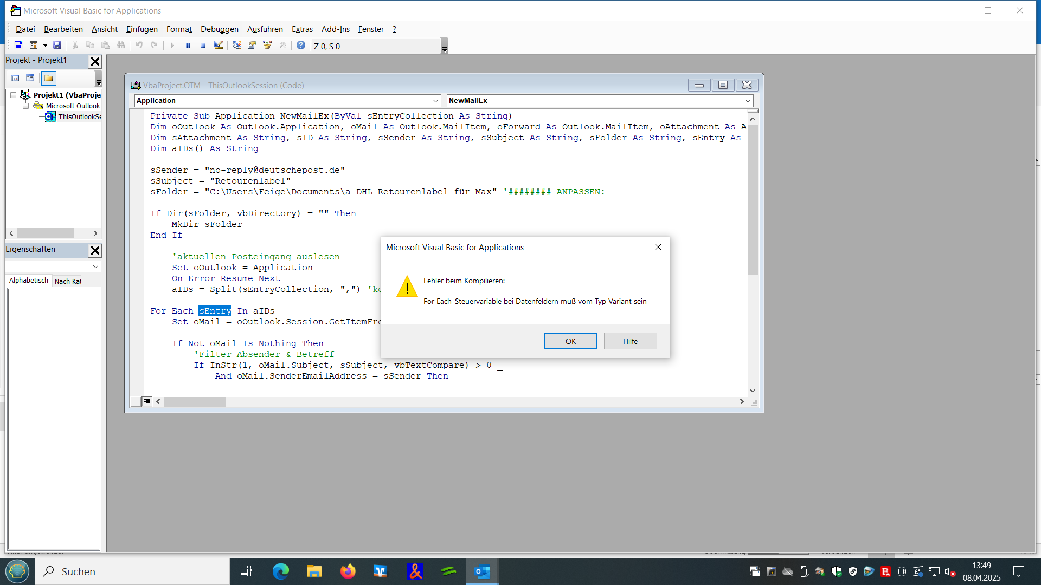The height and width of the screenshot is (585, 1041).
Task: Open the Ansicht menu
Action: click(x=105, y=29)
